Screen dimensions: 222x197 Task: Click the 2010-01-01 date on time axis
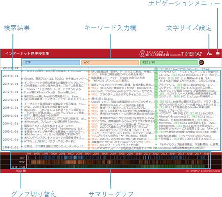click(x=11, y=100)
